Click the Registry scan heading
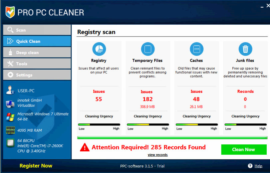Image resolution: width=270 pixels, height=173 pixels. (96, 32)
